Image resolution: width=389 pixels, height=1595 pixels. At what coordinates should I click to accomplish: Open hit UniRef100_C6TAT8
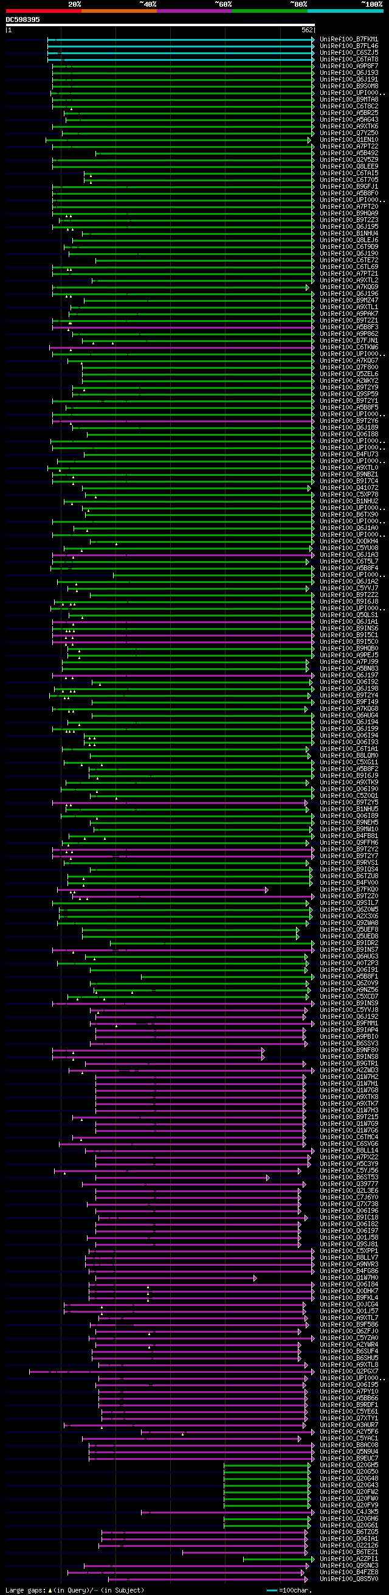pos(349,60)
